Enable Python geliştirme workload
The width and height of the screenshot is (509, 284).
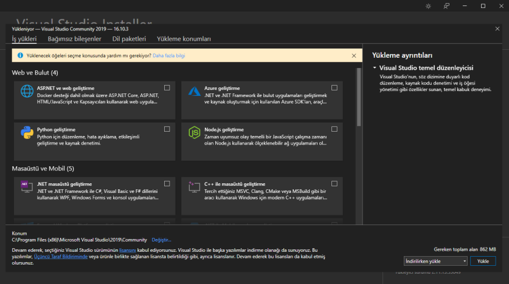click(x=167, y=129)
